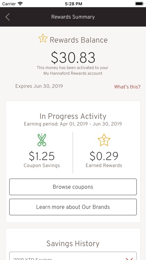Screen dimensions: 146x260
Task: Click the earning period date range text
Action: click(x=73, y=124)
